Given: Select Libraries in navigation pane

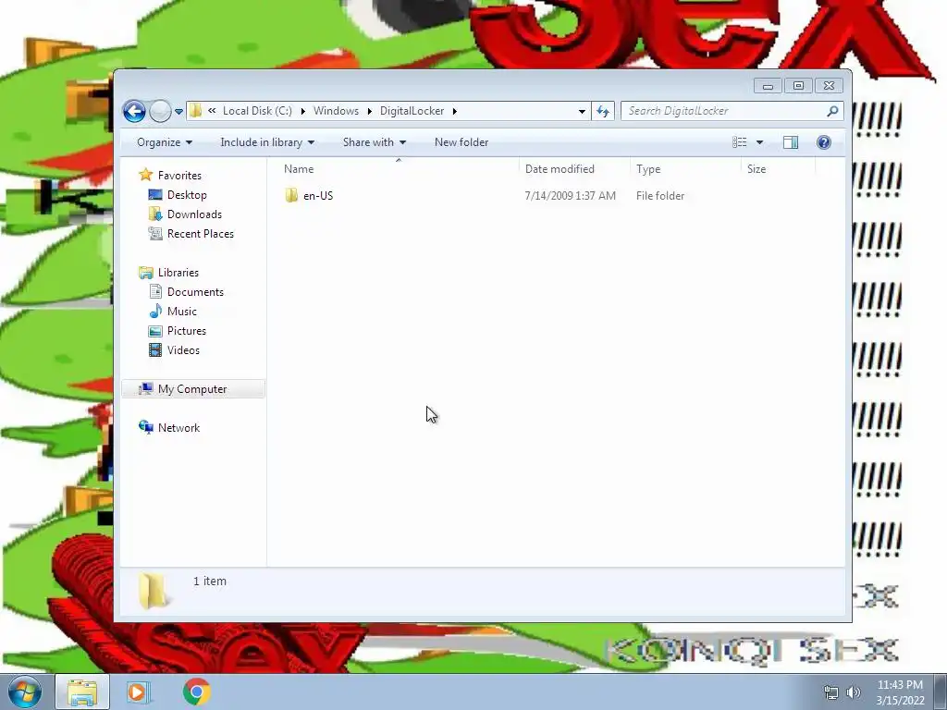Looking at the screenshot, I should pyautogui.click(x=178, y=273).
